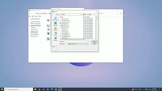
Task: Open the View menu in Control Panel
Action: point(36,16)
